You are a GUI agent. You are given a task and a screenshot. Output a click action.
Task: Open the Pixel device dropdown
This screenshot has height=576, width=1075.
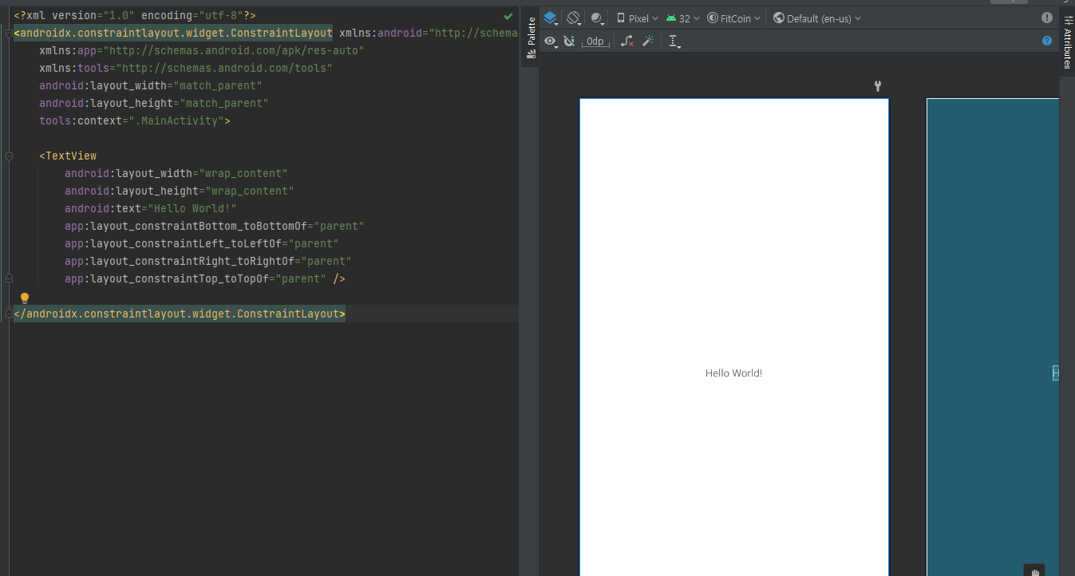click(638, 18)
